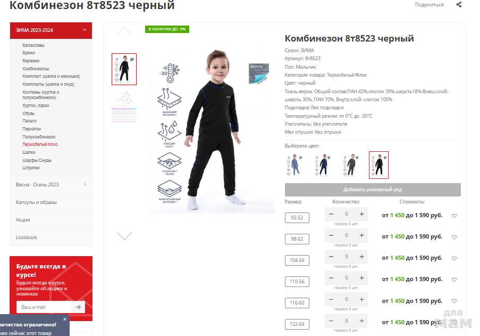480x336 pixels.
Task: Select the 116-60 size button
Action: click(x=297, y=302)
